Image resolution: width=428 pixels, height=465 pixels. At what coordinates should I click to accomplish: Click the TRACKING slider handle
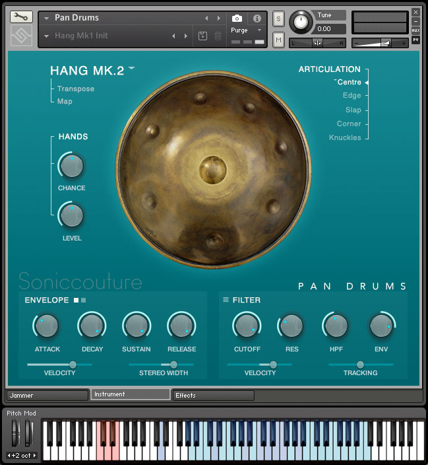(360, 365)
